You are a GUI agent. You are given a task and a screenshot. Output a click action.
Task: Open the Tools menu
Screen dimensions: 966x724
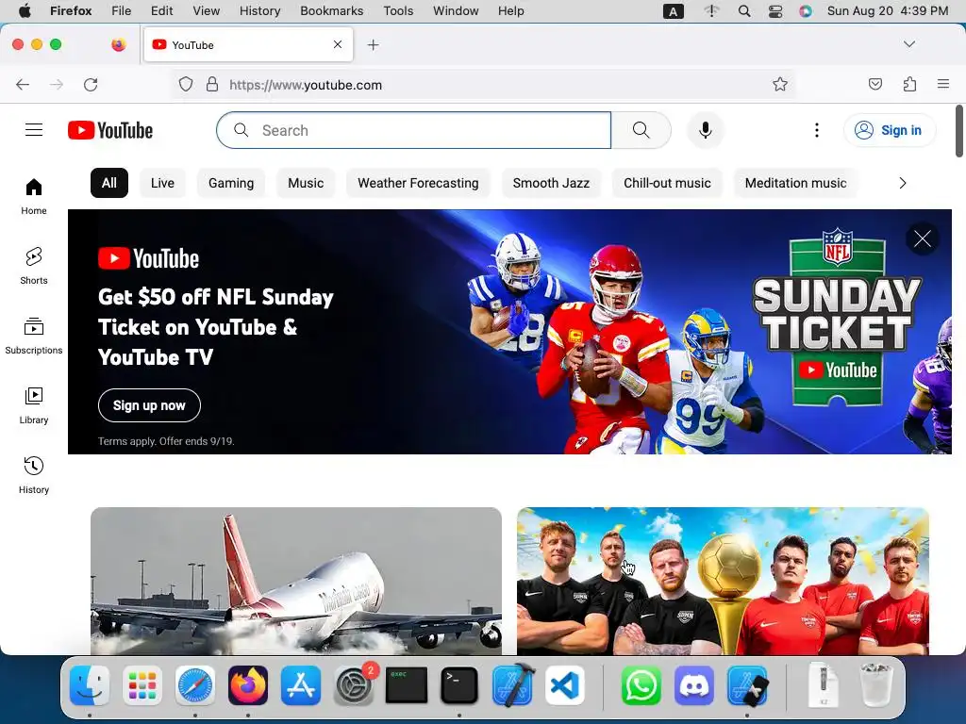398,11
